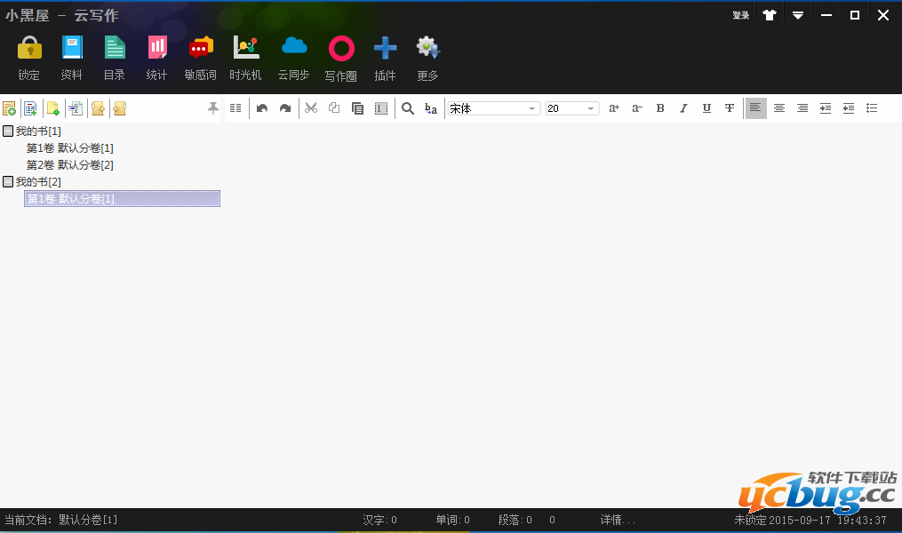This screenshot has height=533, width=902.
Task: Open the 统计 statistics tool
Action: coord(157,49)
